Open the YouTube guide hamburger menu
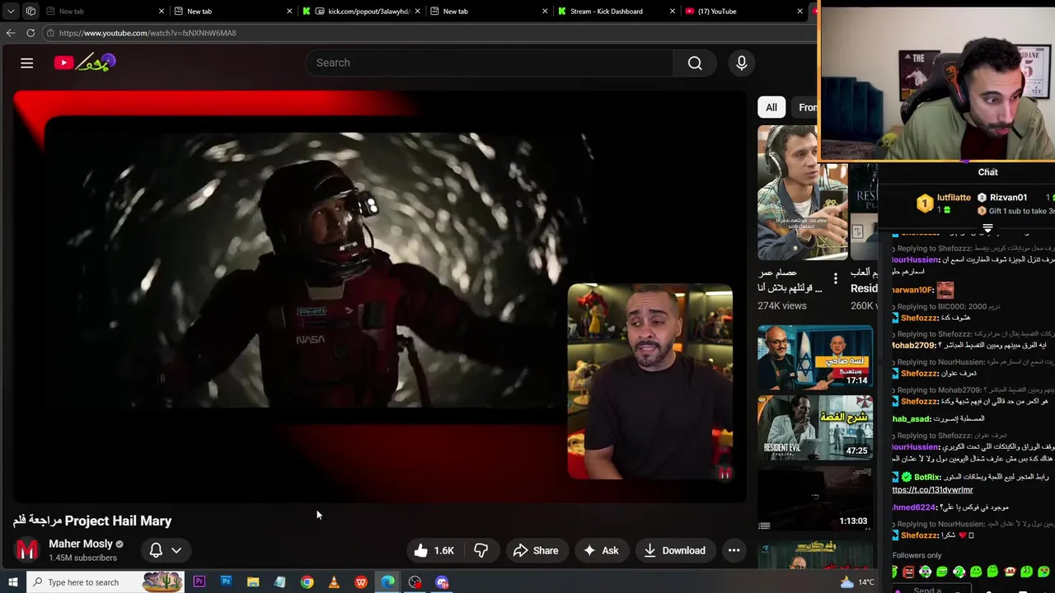 tap(27, 63)
